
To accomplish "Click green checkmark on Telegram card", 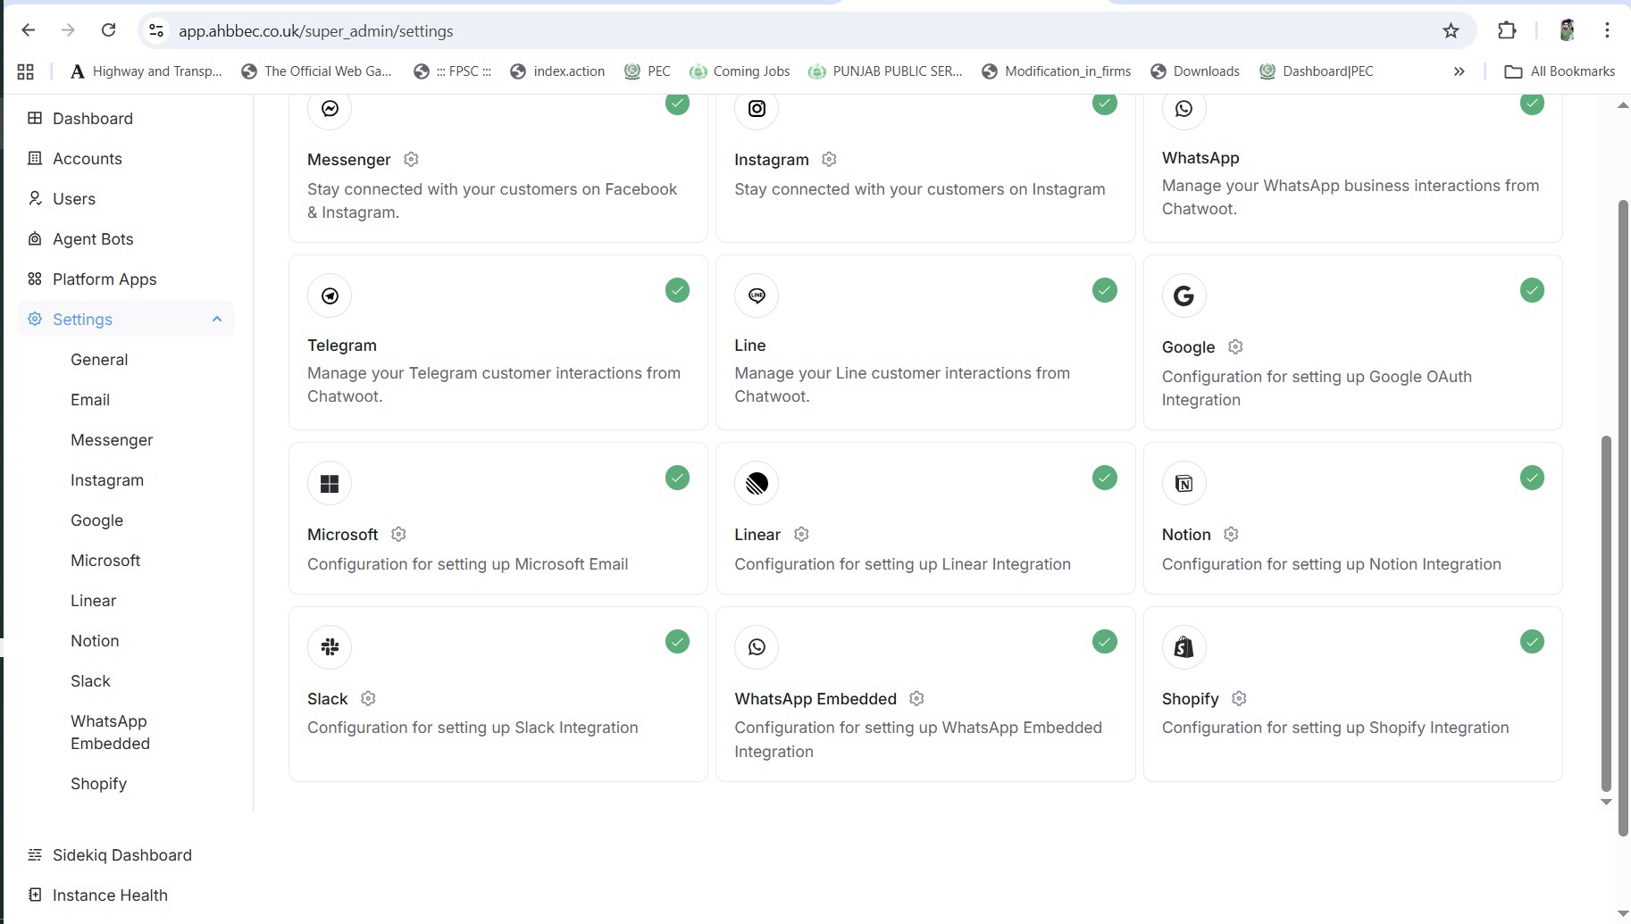I will pos(677,290).
